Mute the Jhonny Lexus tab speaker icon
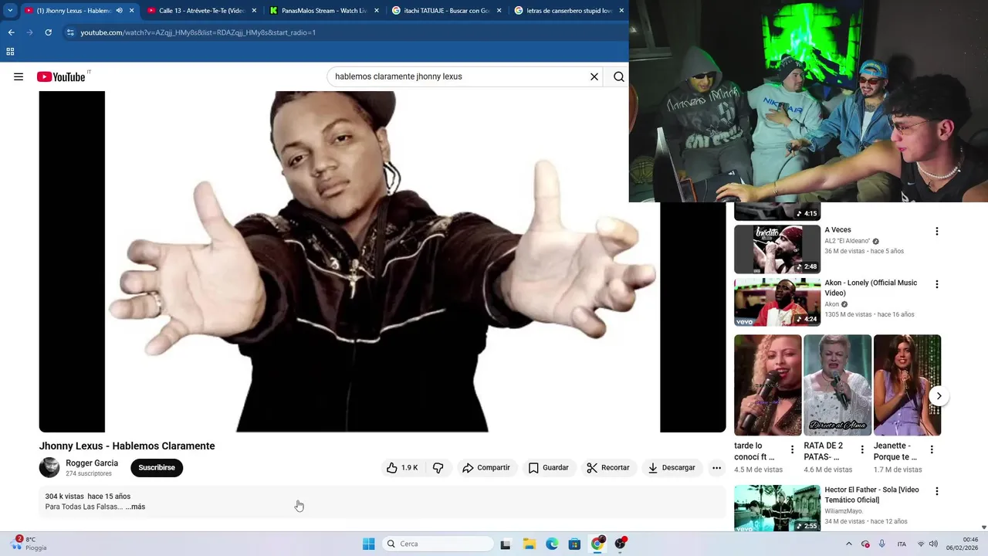Image resolution: width=988 pixels, height=556 pixels. point(119,11)
